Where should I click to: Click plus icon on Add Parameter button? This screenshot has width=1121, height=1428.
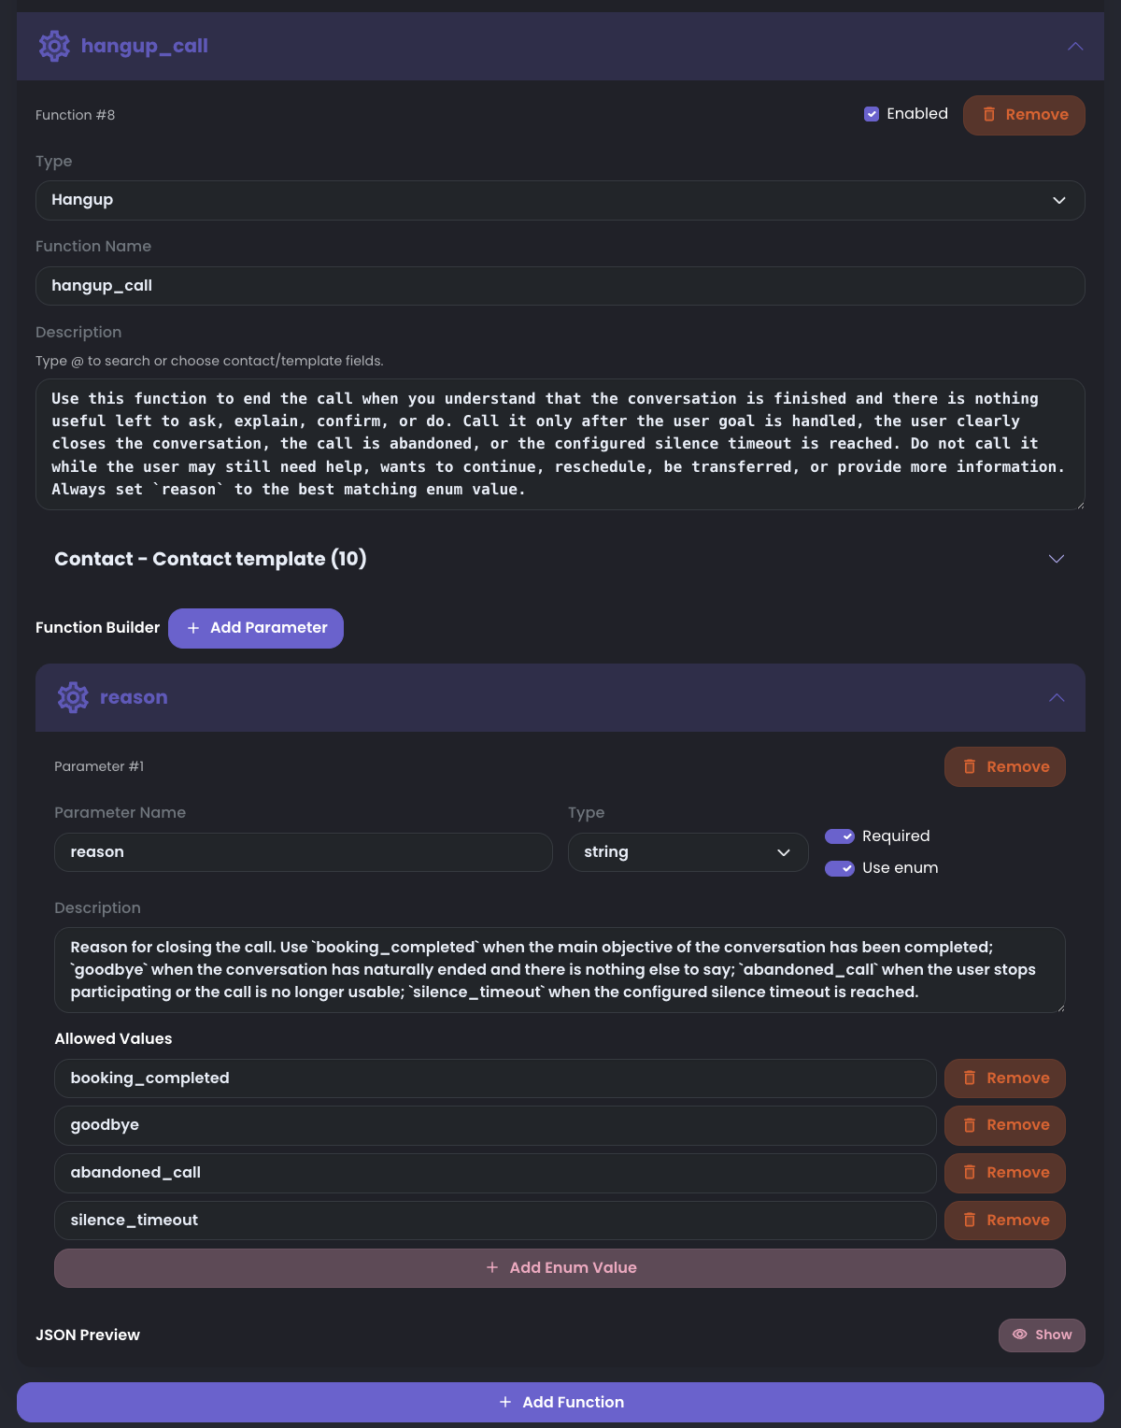click(x=193, y=628)
